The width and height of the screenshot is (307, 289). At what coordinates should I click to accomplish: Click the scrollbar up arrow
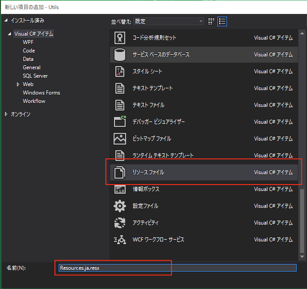pyautogui.click(x=302, y=34)
